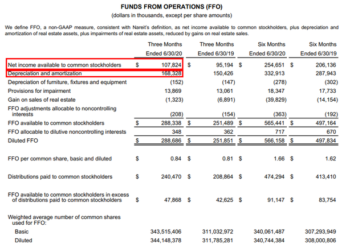
Task: Select value 497,834 Diluted FFO
Action: pos(325,140)
